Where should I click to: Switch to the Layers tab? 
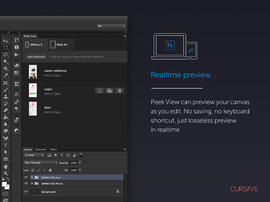28,149
